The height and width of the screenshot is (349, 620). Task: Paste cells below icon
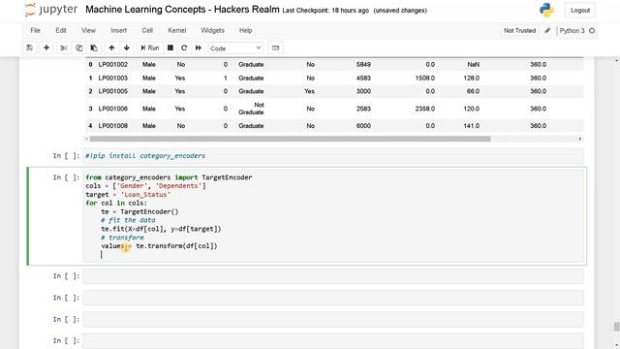[x=94, y=48]
